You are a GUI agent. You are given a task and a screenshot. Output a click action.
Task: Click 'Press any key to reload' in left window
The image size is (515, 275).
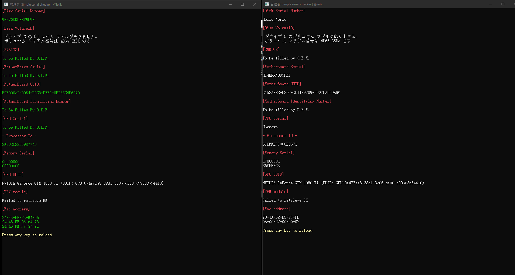click(26, 235)
